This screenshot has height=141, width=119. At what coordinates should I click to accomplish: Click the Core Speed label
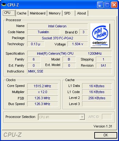point(16,86)
